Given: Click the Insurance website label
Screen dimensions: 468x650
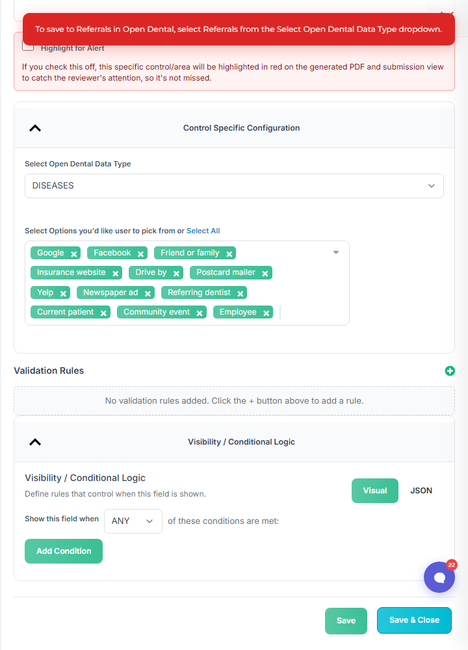Looking at the screenshot, I should coord(71,272).
